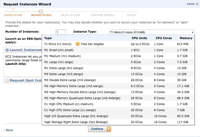Select the Request Spot Instances radio button
The width and height of the screenshot is (200, 137).
click(7, 80)
